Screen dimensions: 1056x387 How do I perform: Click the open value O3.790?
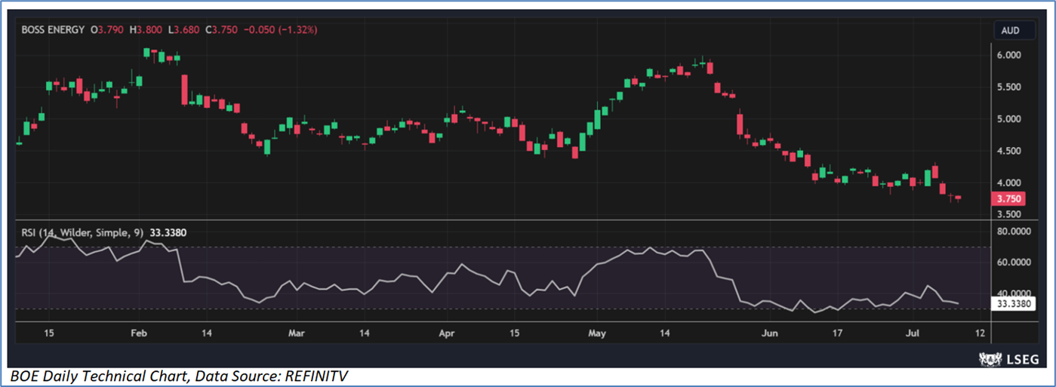click(108, 29)
